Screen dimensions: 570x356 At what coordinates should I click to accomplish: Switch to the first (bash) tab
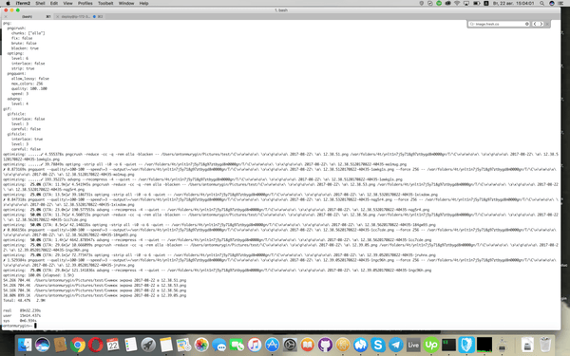(x=28, y=17)
